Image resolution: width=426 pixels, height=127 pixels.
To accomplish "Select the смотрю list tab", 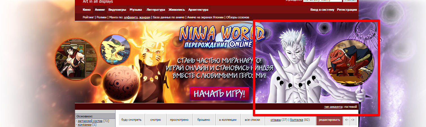I will tap(156, 120).
